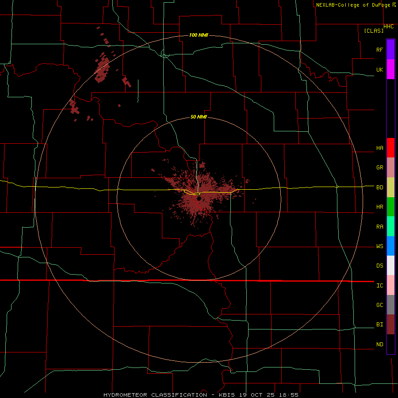Click the HHC product label

(x=389, y=27)
